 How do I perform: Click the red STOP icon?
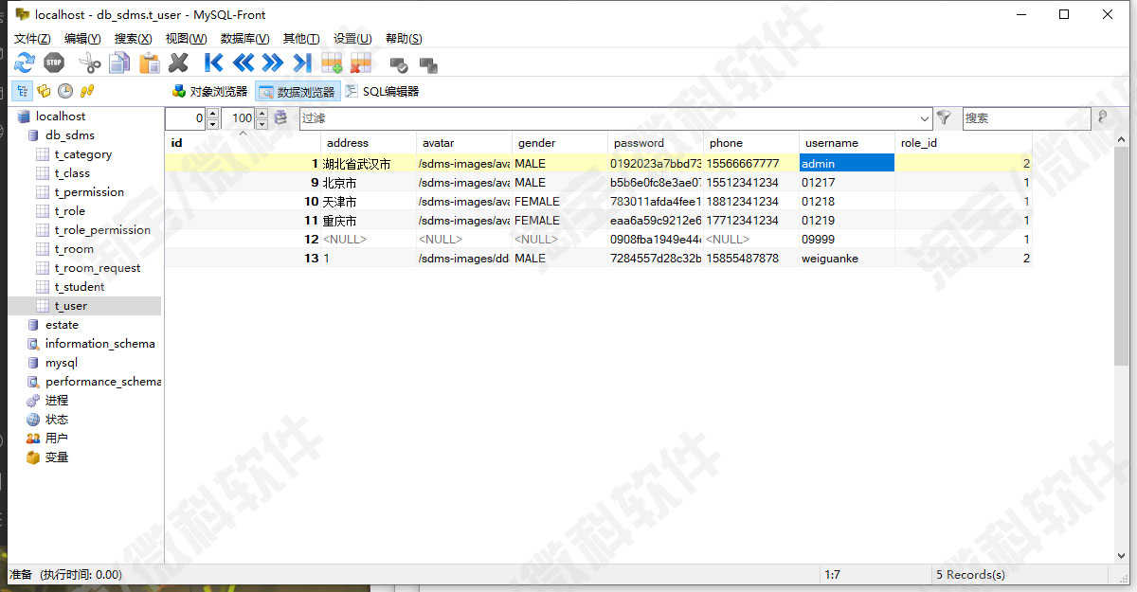click(x=54, y=63)
